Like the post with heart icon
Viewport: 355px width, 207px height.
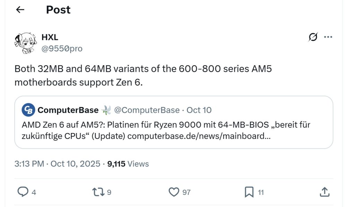click(x=174, y=192)
